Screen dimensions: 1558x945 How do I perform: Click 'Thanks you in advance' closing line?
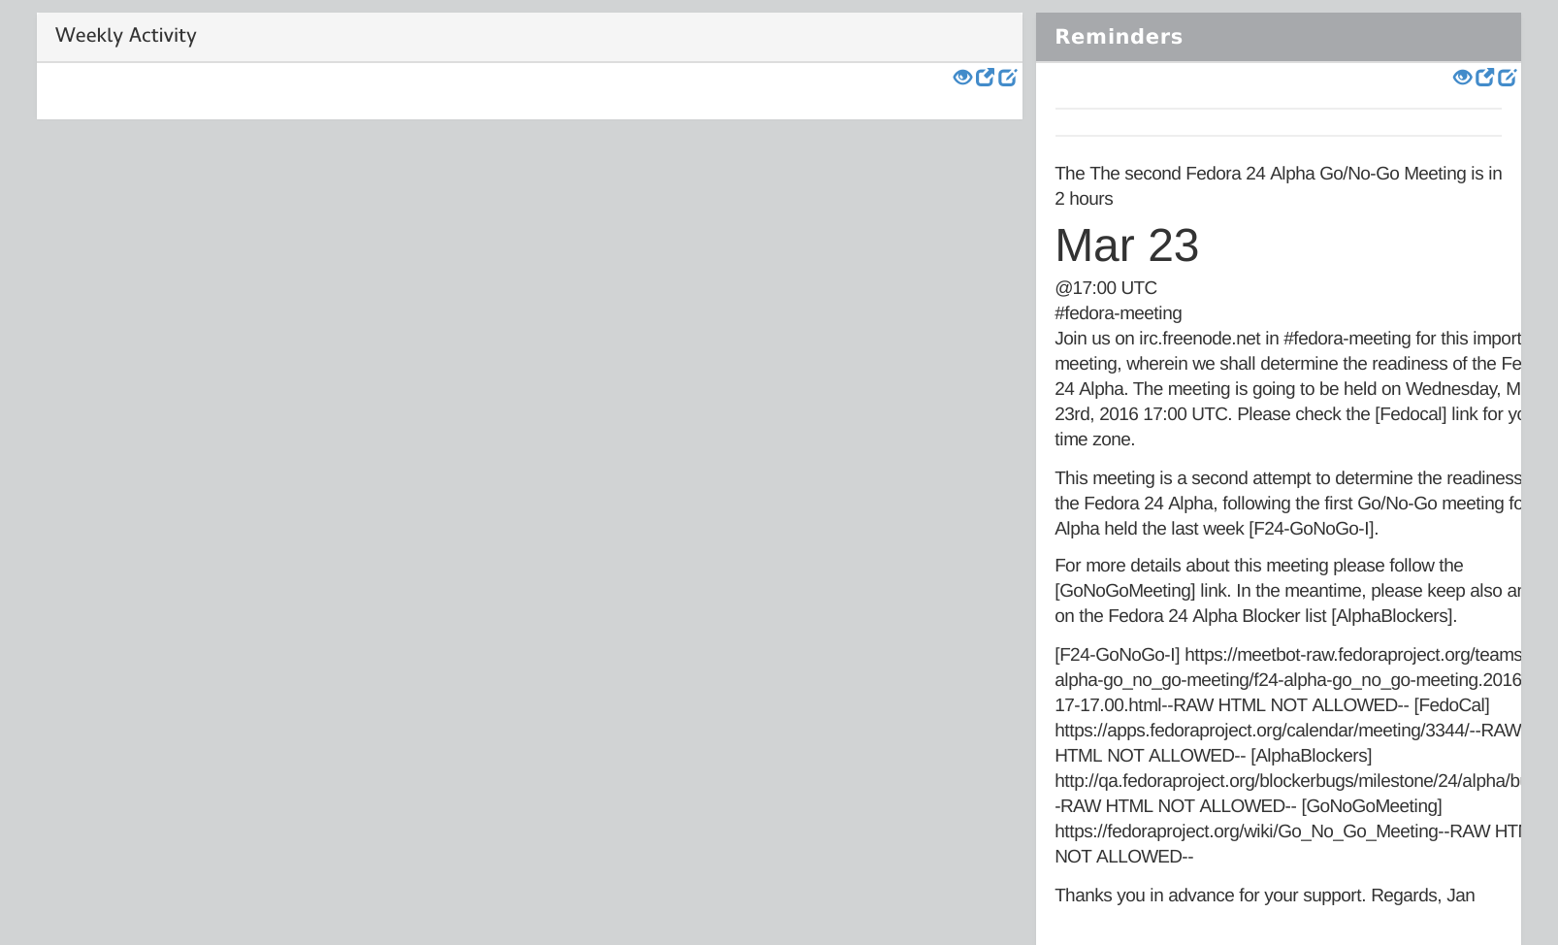coord(1264,896)
